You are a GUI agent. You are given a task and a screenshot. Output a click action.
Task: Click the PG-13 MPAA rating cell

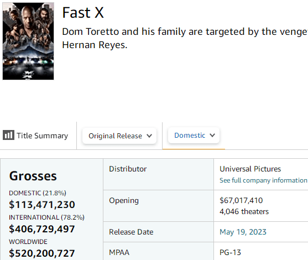coord(230,252)
